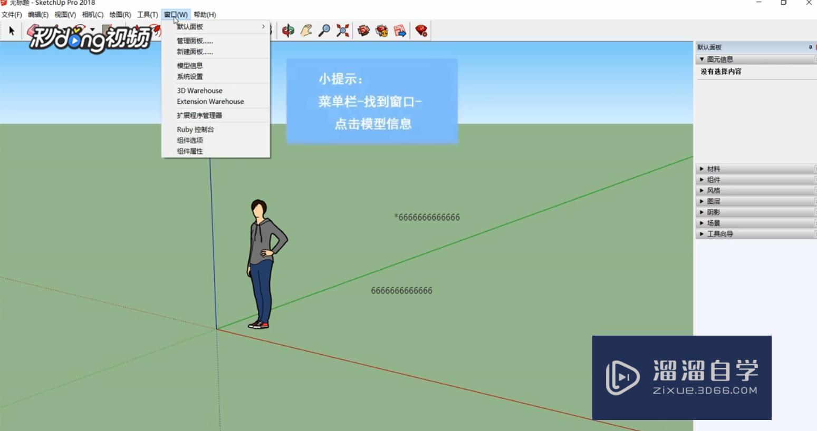Screen dimensions: 817x431
Task: Select the arrow Select tool
Action: (x=12, y=31)
